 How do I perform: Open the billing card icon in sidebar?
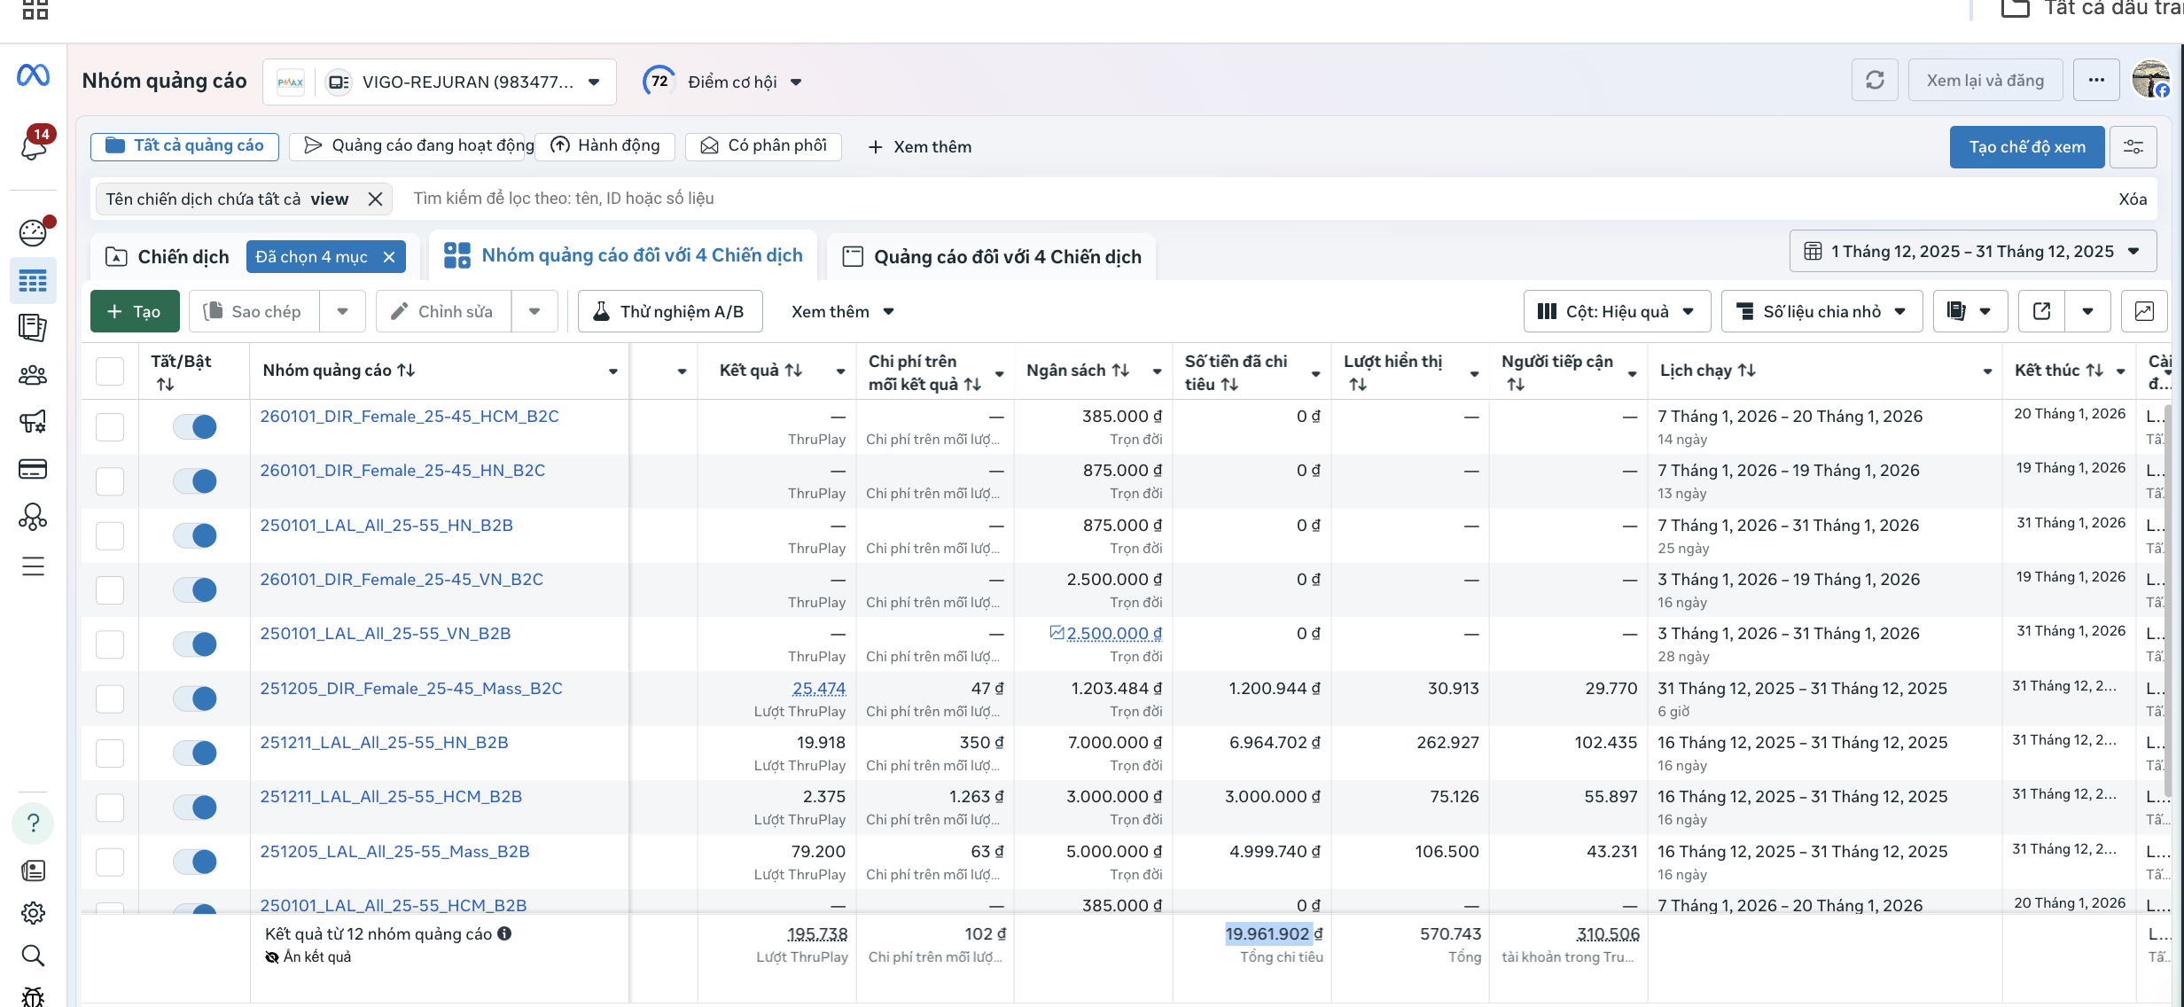[x=33, y=469]
